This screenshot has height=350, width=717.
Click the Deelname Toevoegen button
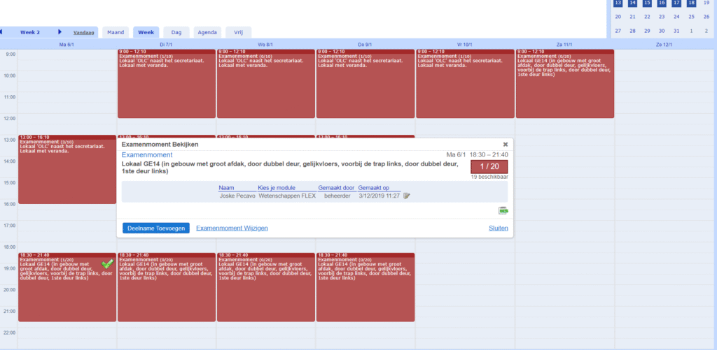point(155,228)
